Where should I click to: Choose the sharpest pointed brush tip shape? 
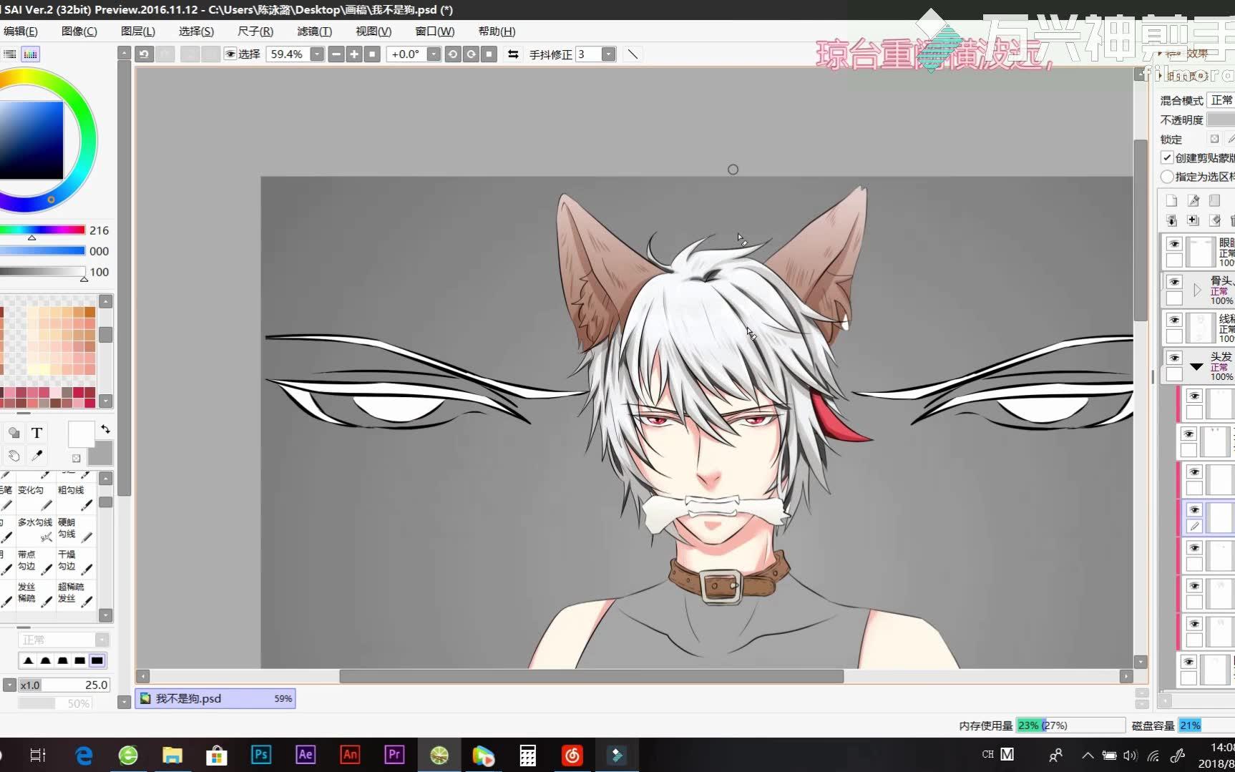coord(29,660)
